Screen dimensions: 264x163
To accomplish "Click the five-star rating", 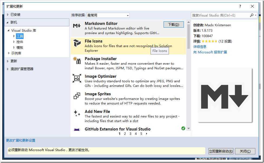I will point(210,41).
